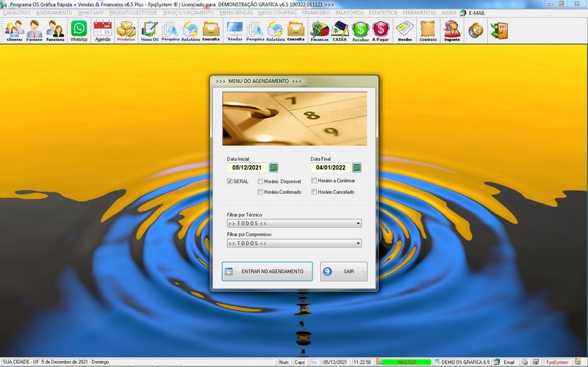Open the Suporte support icon

click(x=452, y=31)
